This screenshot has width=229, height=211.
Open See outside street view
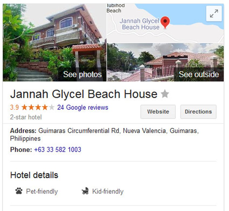point(199,74)
